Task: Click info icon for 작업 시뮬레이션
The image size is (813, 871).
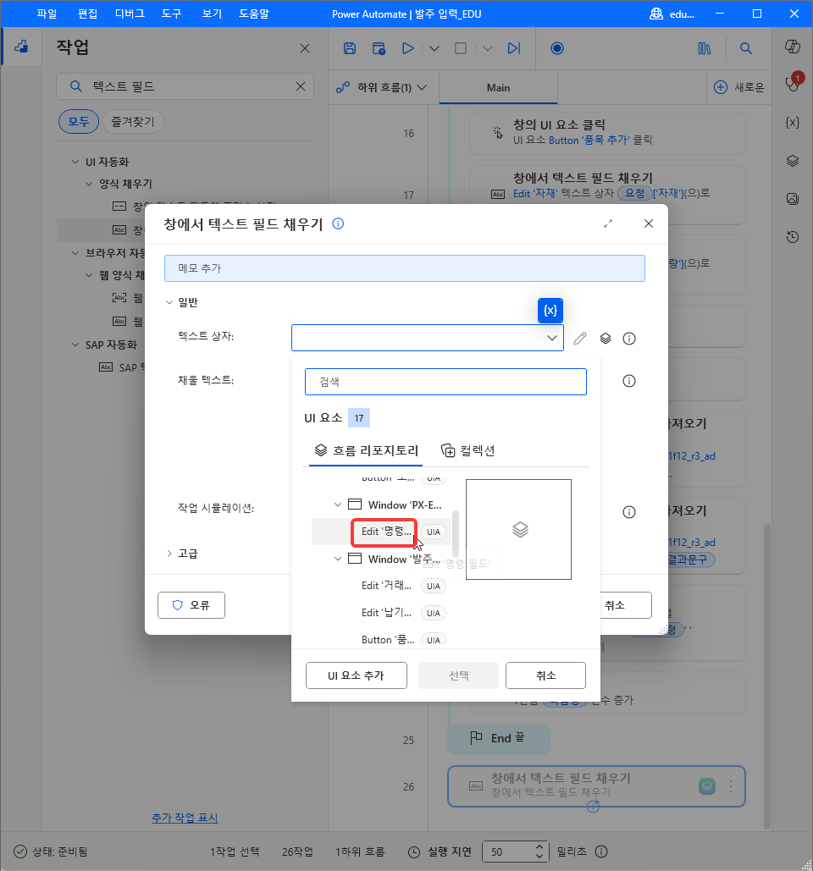Action: pos(629,511)
